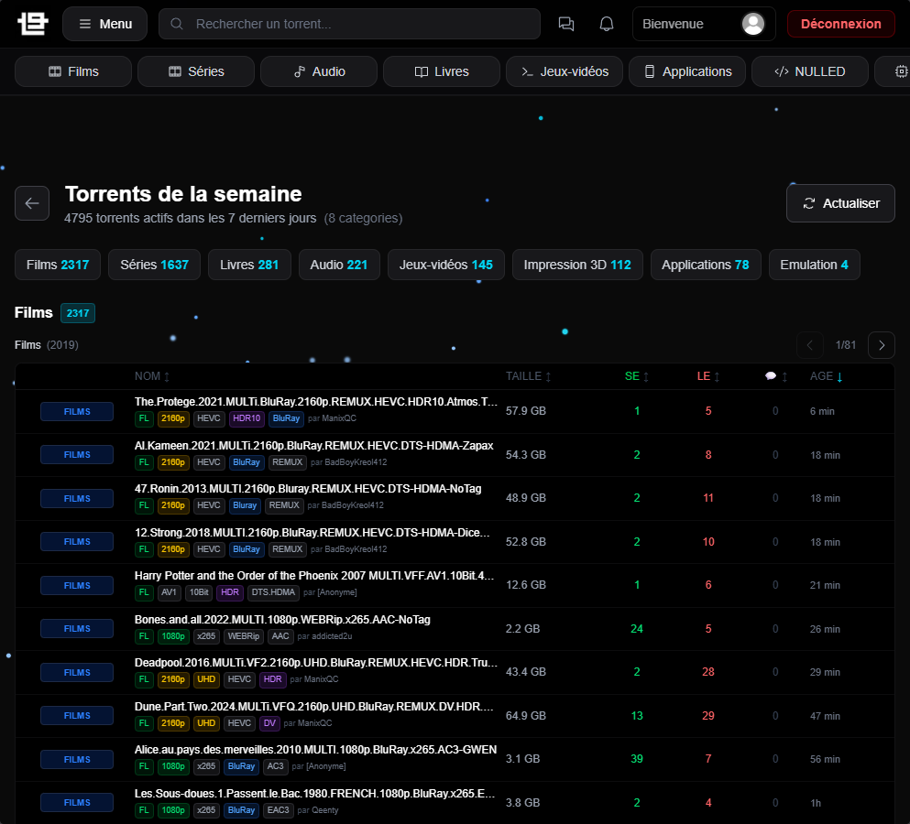Image resolution: width=910 pixels, height=824 pixels.
Task: Click the comments column bubble icon
Action: tap(771, 376)
